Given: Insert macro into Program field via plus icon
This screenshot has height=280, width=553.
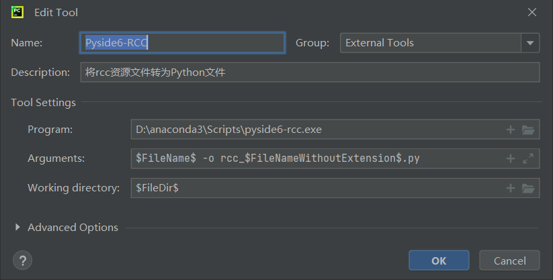Looking at the screenshot, I should point(510,130).
